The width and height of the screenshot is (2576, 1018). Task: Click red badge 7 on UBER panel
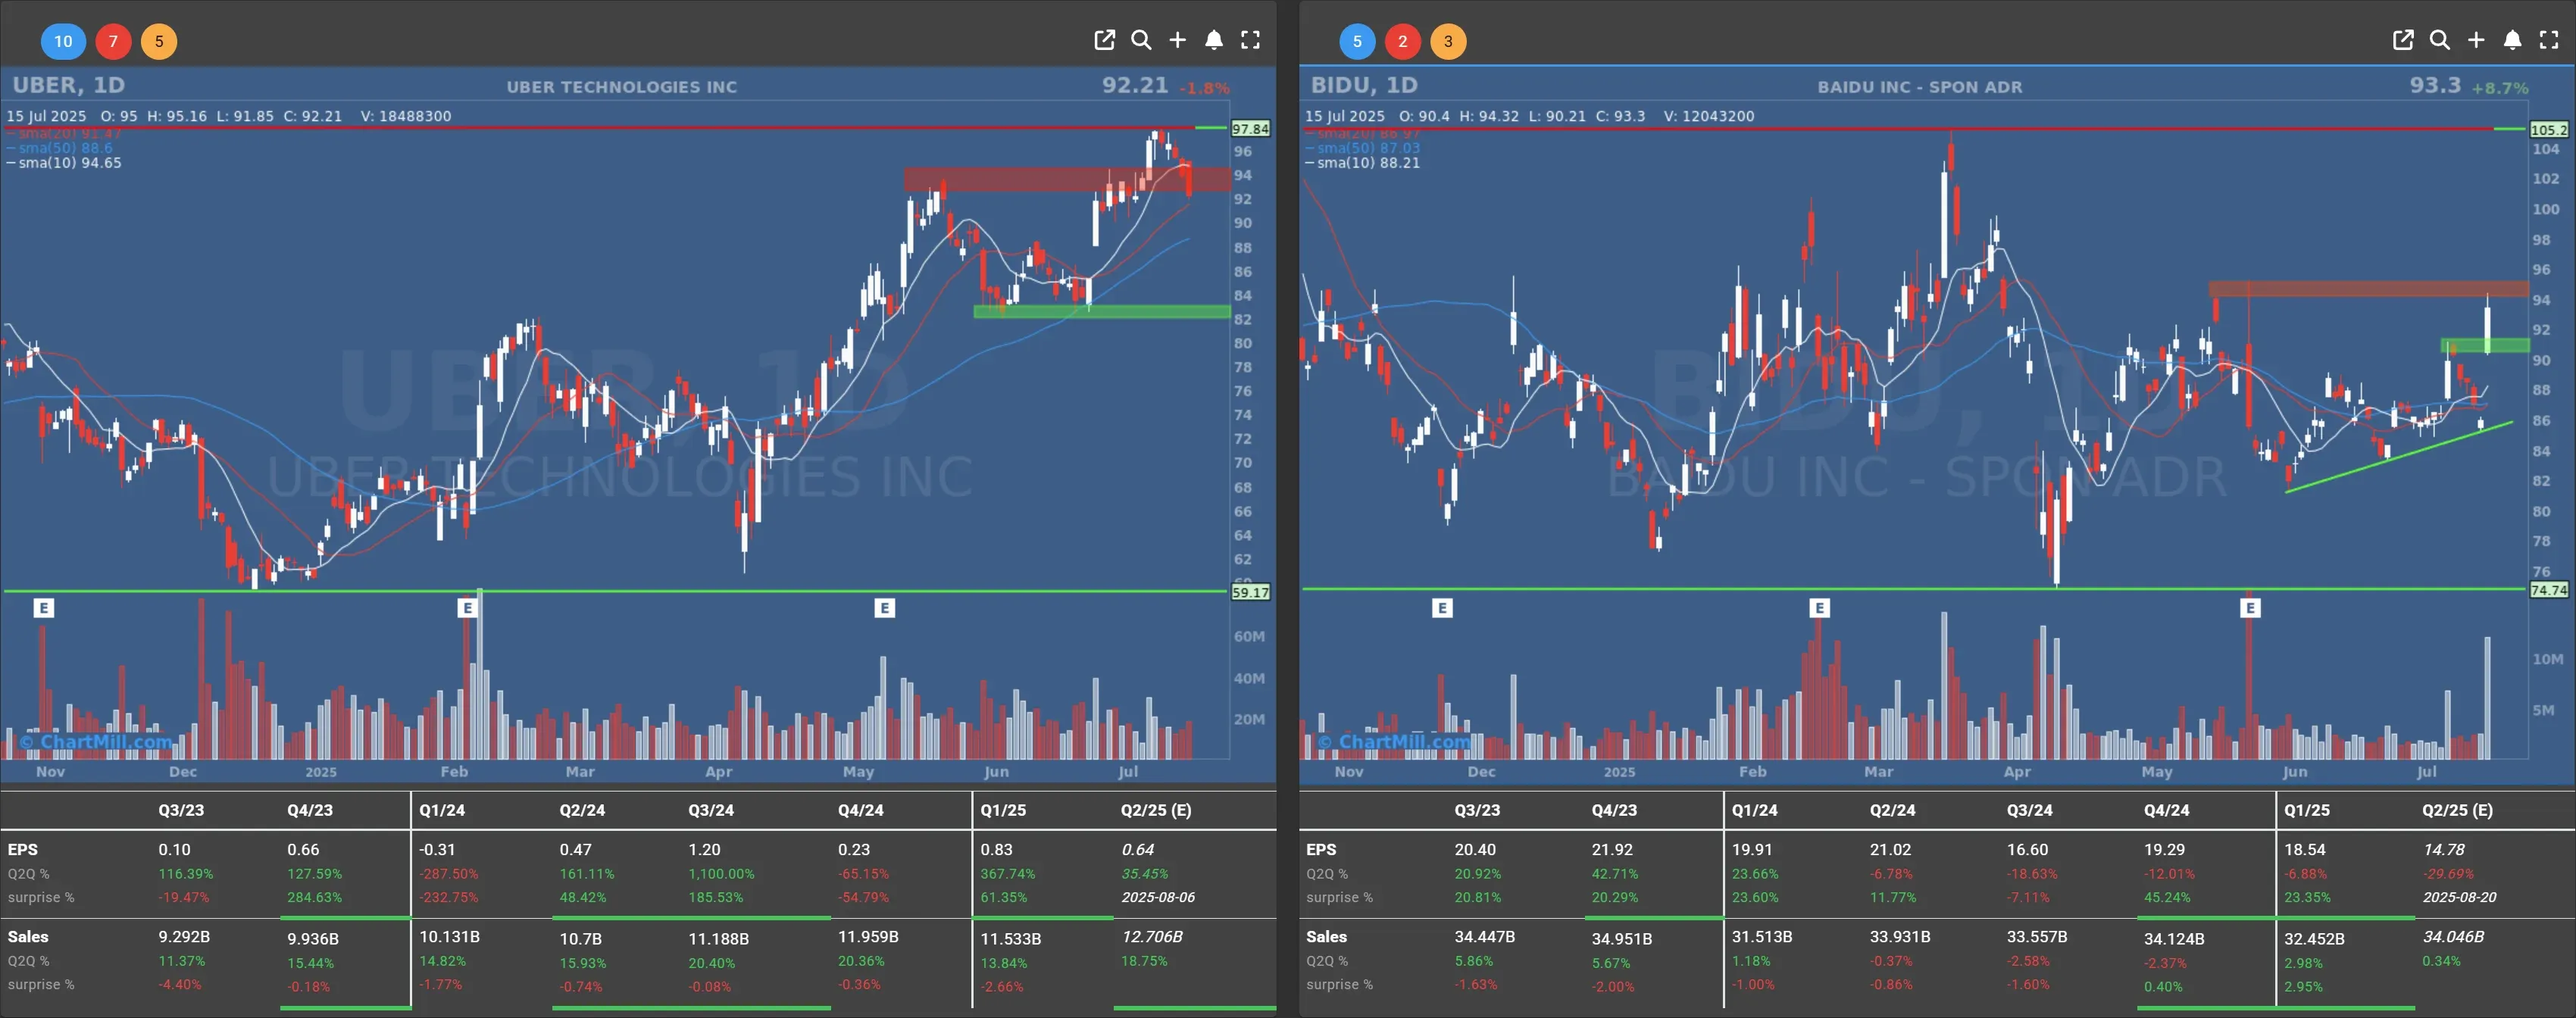pyautogui.click(x=113, y=41)
